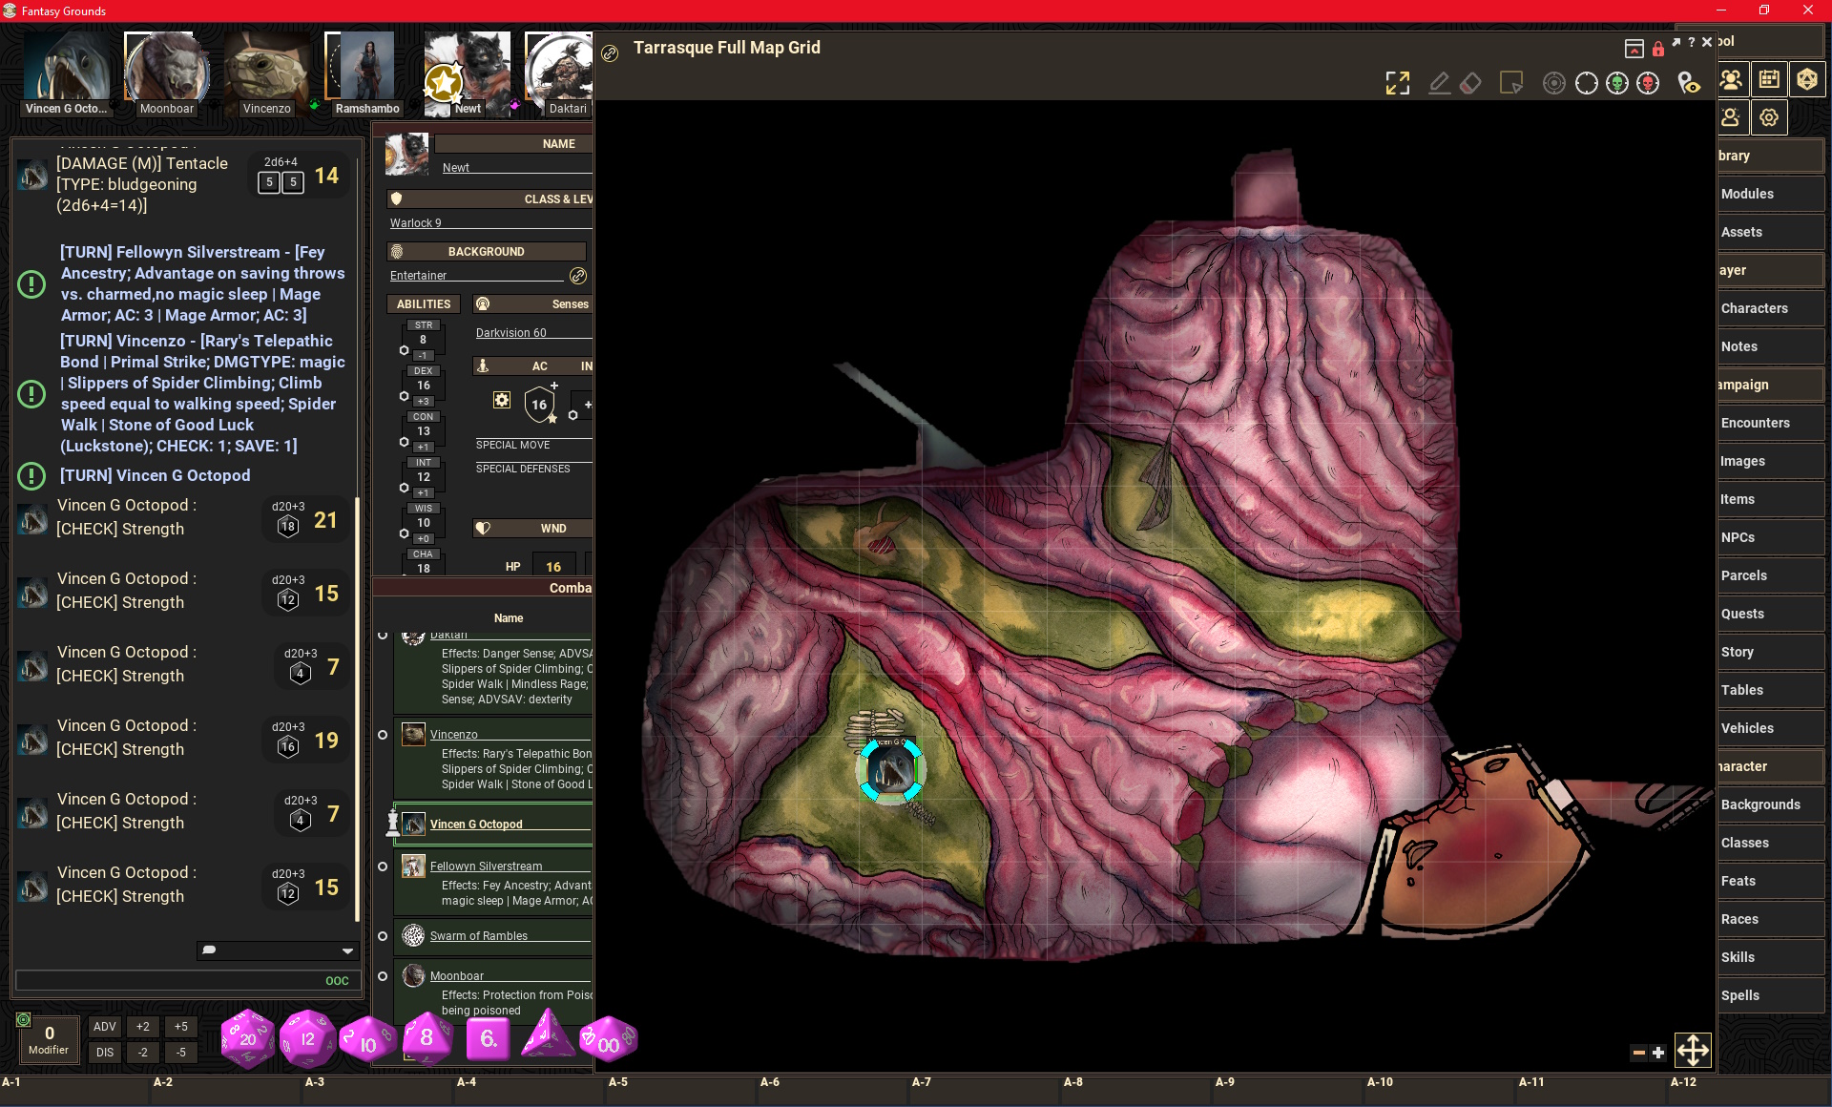Image resolution: width=1832 pixels, height=1107 pixels.
Task: Click the empty white target circle icon
Action: [1586, 84]
